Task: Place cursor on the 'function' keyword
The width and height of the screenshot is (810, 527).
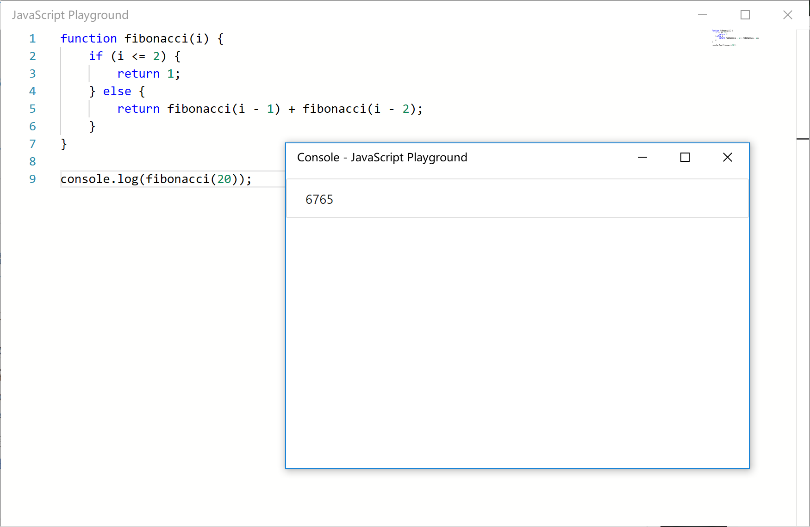Action: (x=88, y=39)
